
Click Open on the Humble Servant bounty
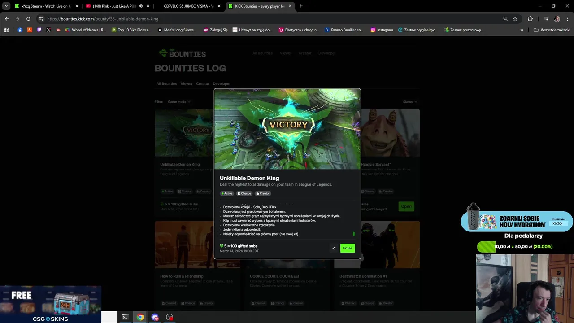(406, 206)
